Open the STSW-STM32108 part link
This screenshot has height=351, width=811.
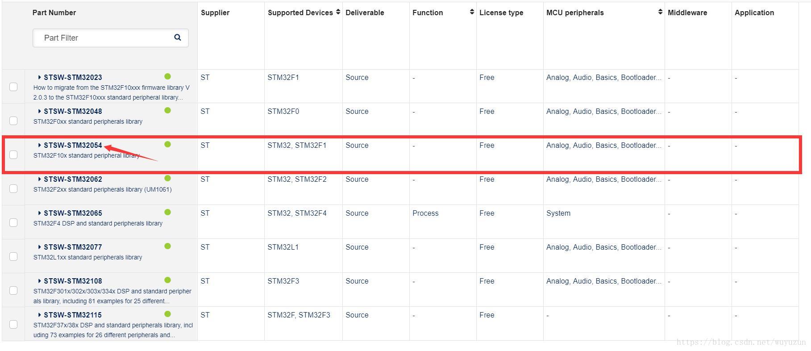coord(73,281)
